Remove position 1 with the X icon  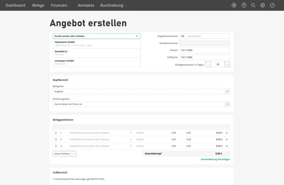click(227, 133)
